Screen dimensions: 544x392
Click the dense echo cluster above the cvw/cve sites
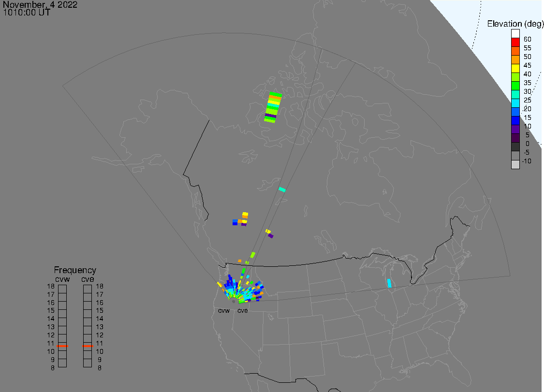(x=240, y=289)
